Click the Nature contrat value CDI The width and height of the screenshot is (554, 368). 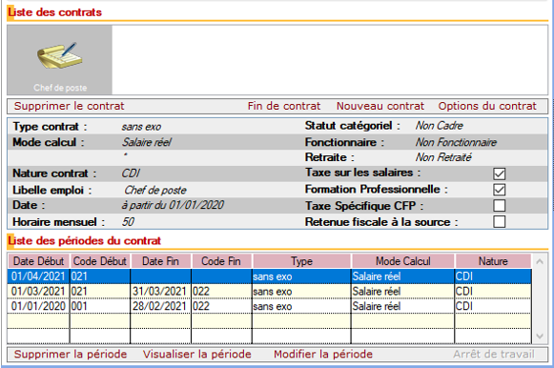click(131, 174)
